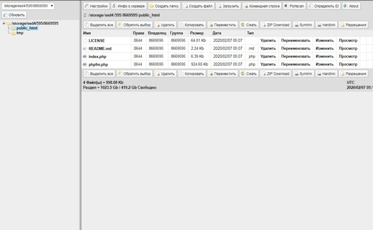Click Копировать above the file list
This screenshot has width=373, height=230.
point(192,25)
